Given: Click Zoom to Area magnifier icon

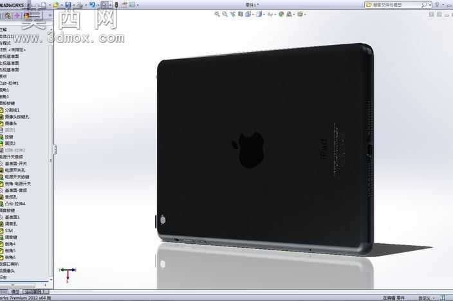Looking at the screenshot, I should click(225, 14).
